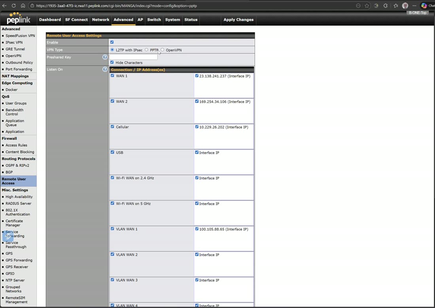Uncheck VLAN WAN 2 connection
This screenshot has height=308, width=435.
click(x=112, y=255)
